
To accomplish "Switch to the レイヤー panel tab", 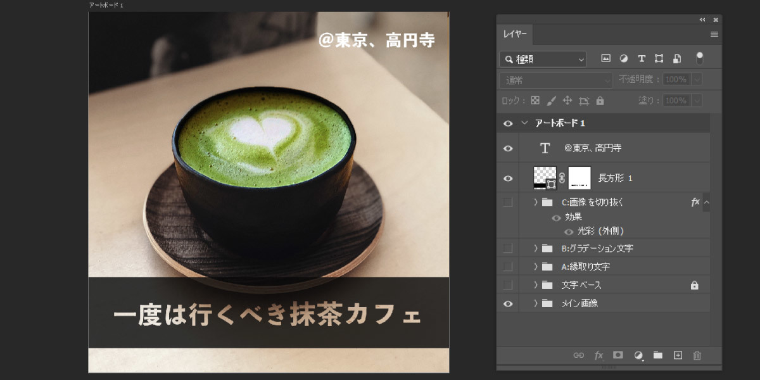I will 516,34.
